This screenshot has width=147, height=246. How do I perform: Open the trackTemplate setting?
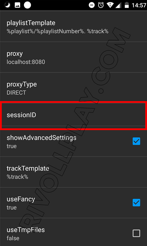click(x=73, y=172)
